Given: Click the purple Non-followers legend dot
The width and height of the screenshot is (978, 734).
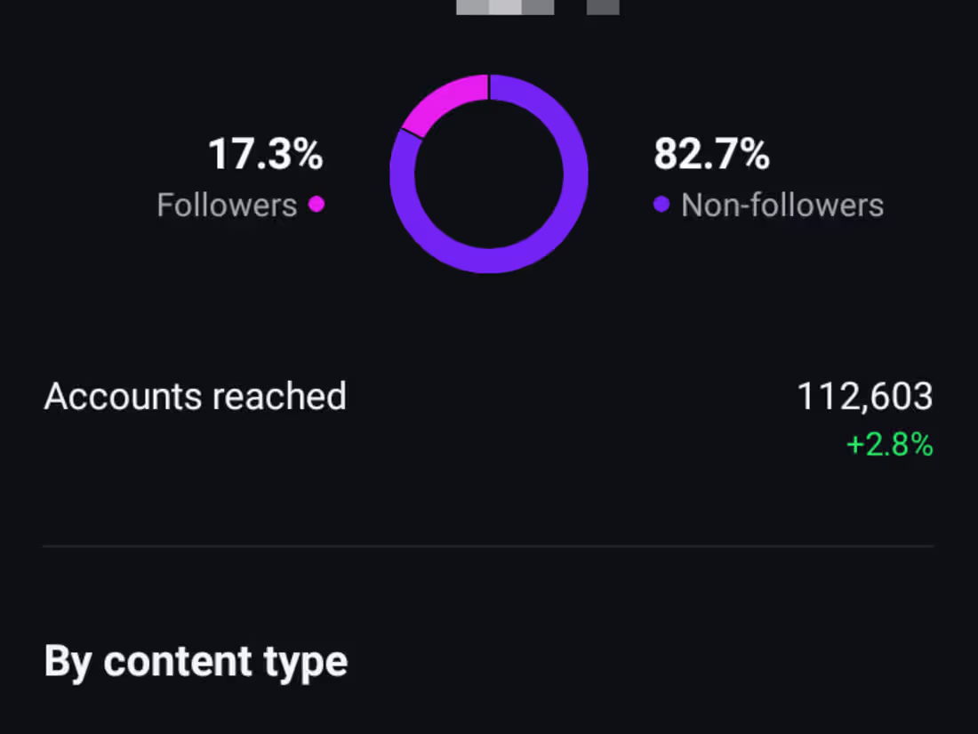Looking at the screenshot, I should click(x=661, y=205).
